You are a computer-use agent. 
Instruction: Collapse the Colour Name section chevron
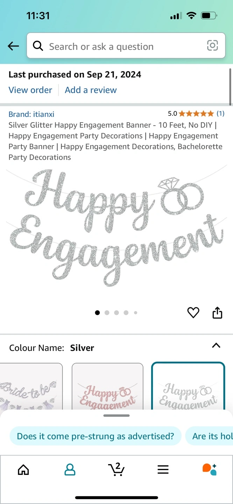[216, 346]
